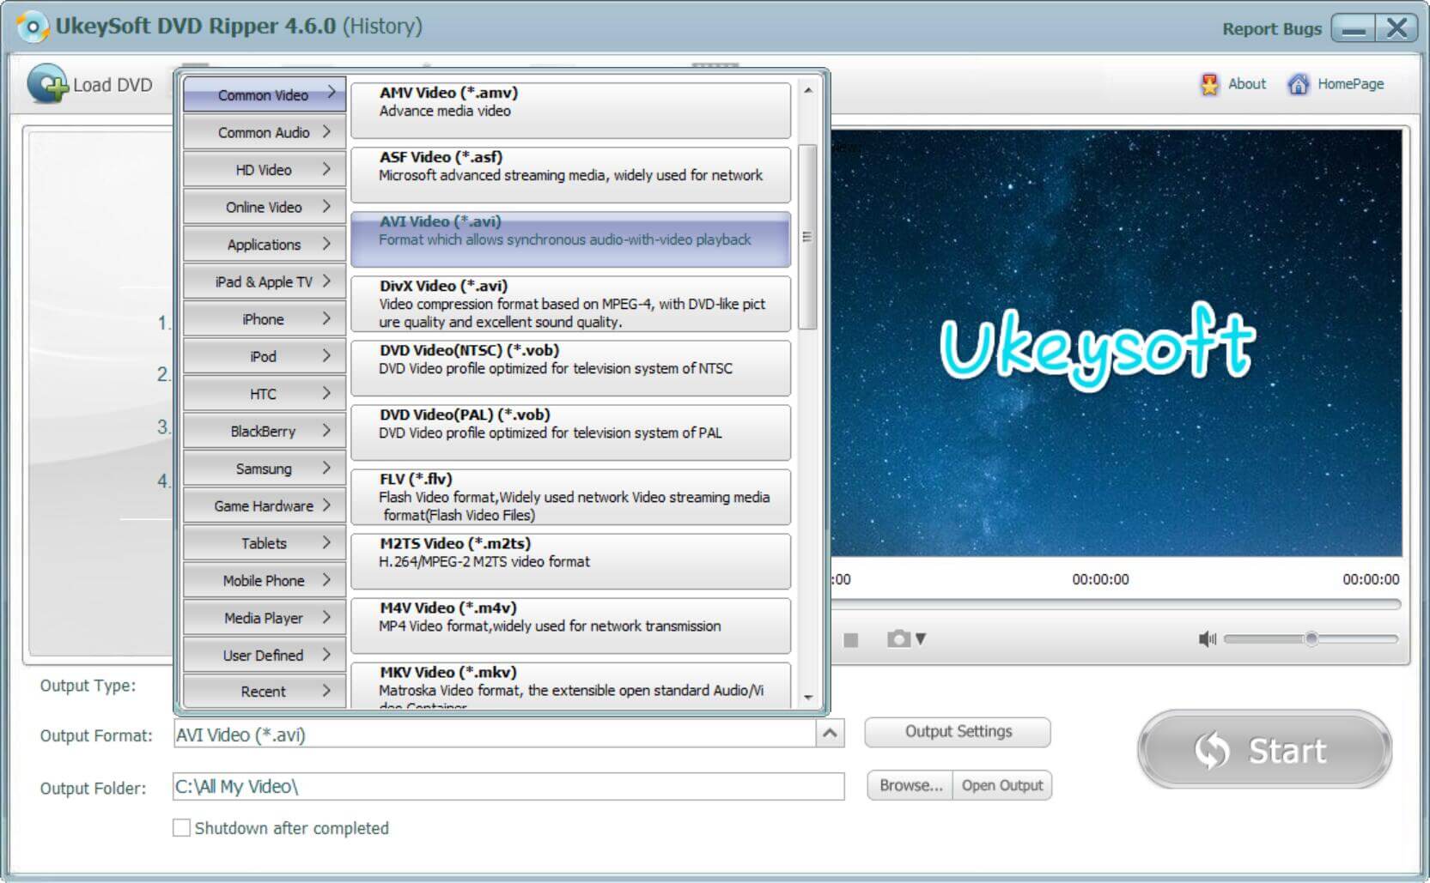The image size is (1430, 883).
Task: Choose ASF Video (*.asf) format
Action: point(570,174)
